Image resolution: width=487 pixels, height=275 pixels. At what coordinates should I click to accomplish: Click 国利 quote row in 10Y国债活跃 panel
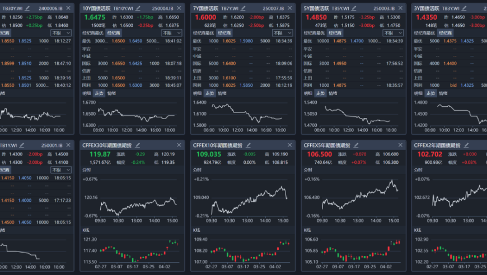coord(132,86)
